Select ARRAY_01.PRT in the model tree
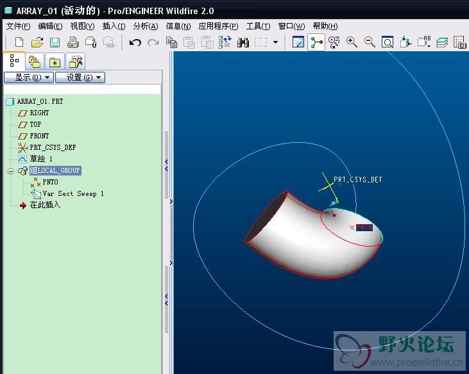 point(40,101)
